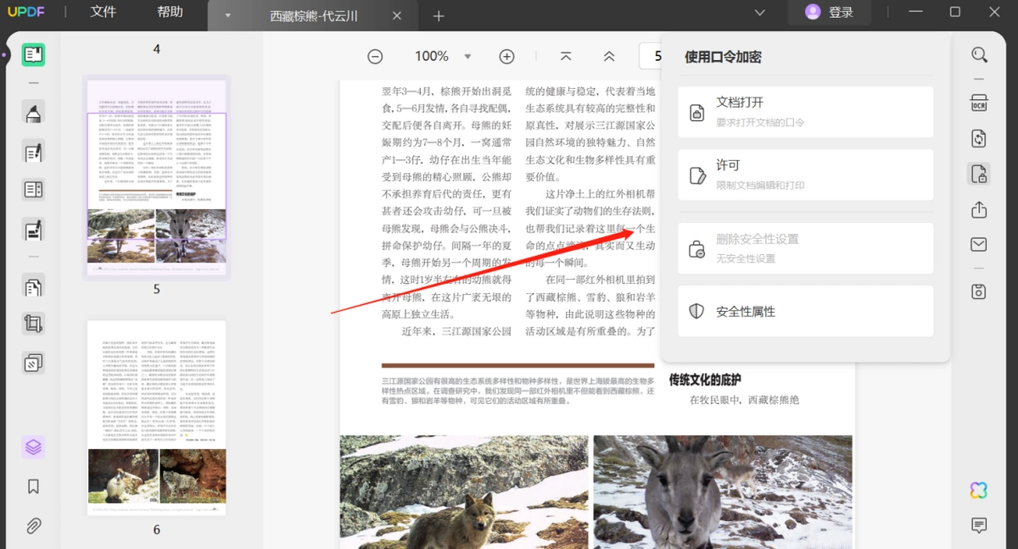Jump to the first page arrow
This screenshot has height=549, width=1018.
[566, 57]
